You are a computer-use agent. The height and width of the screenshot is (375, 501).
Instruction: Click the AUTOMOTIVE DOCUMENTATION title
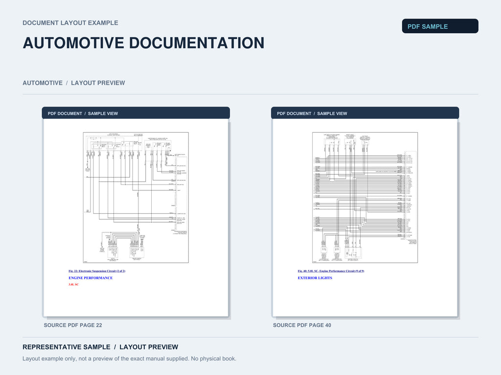pyautogui.click(x=143, y=43)
